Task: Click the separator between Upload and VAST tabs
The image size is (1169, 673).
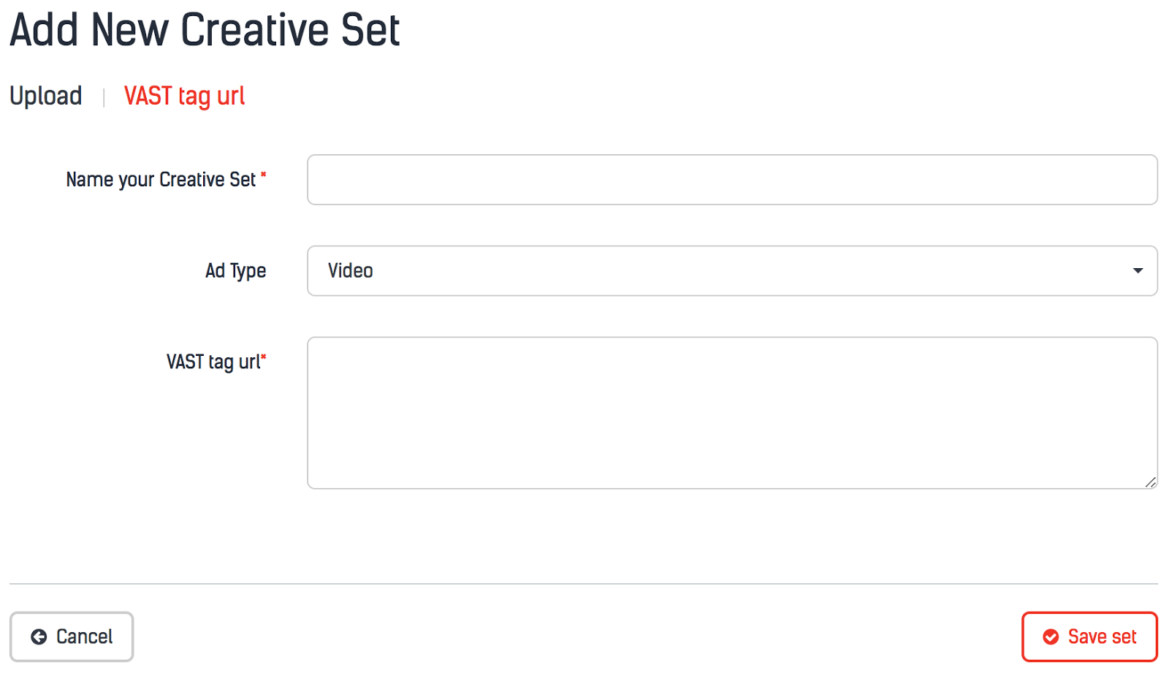Action: pyautogui.click(x=104, y=97)
